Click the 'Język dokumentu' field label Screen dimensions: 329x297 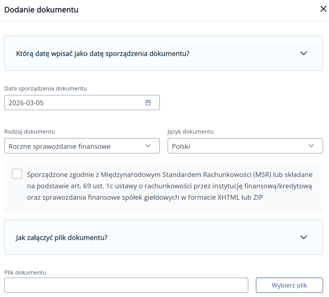(191, 132)
